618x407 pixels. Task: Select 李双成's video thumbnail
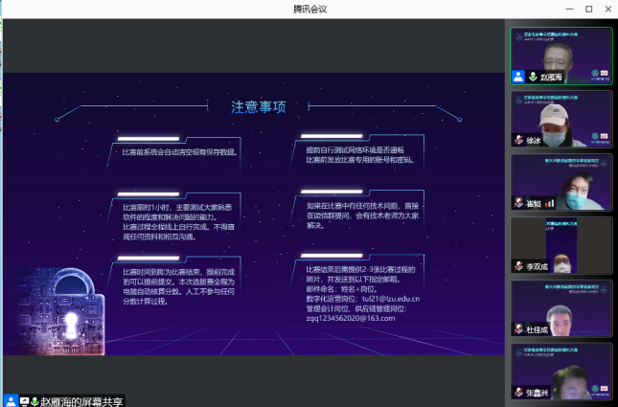(x=561, y=244)
